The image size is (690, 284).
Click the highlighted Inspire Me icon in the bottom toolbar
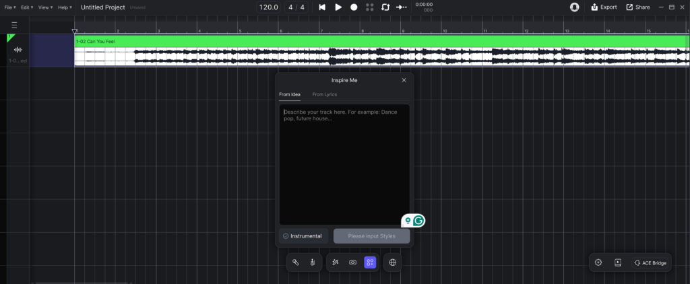[x=370, y=262]
